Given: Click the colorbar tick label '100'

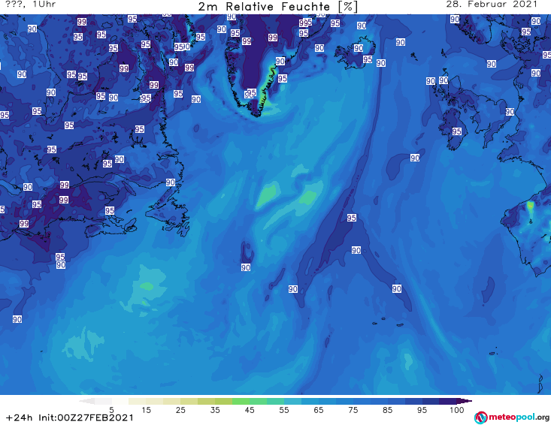Looking at the screenshot, I should coord(456,410).
